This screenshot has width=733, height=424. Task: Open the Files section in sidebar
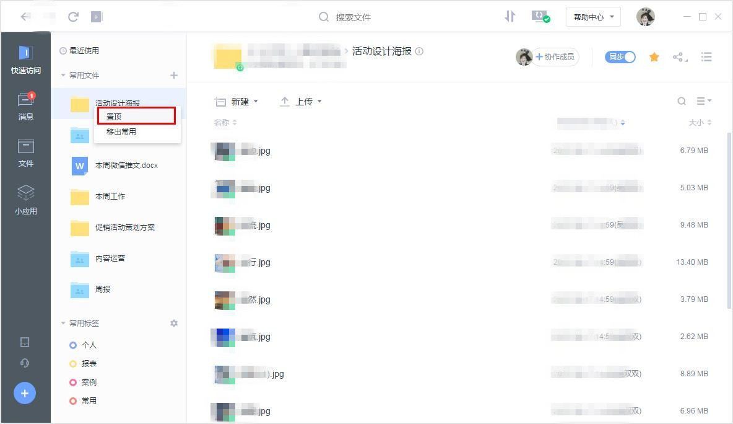(25, 152)
